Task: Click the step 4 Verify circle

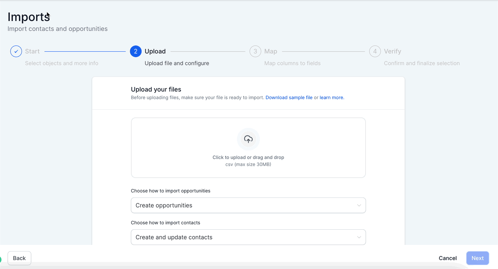Action: pos(375,51)
